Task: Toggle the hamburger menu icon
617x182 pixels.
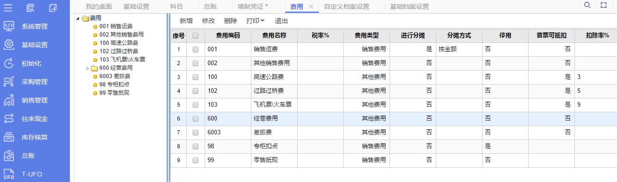Action: pyautogui.click(x=8, y=7)
